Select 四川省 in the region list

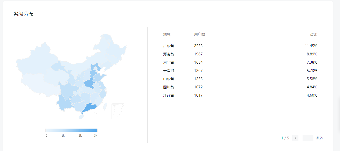click(x=169, y=87)
